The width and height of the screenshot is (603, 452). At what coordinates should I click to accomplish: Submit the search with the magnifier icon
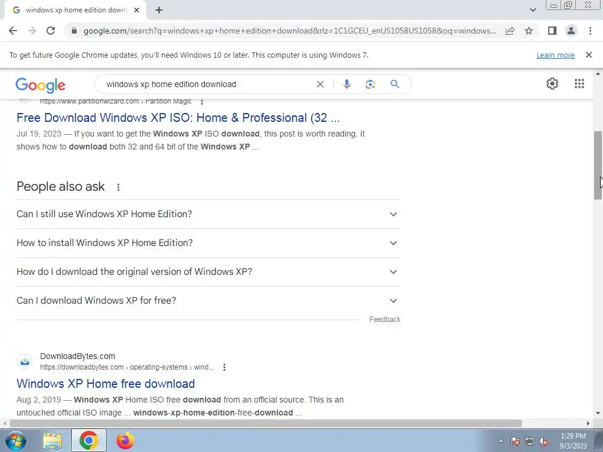[x=395, y=84]
